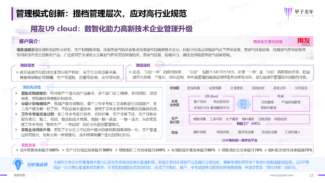
Task: Select the 企业绩效 item
Action: pos(237,88)
